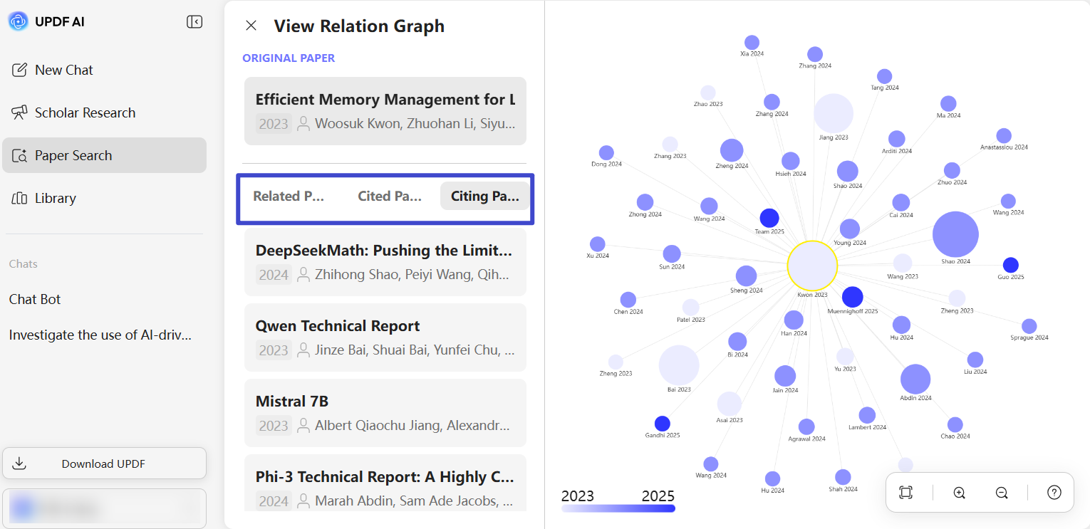Screen dimensions: 1090x529
Task: Collapse the sidebar with the panel icon
Action: pyautogui.click(x=194, y=22)
